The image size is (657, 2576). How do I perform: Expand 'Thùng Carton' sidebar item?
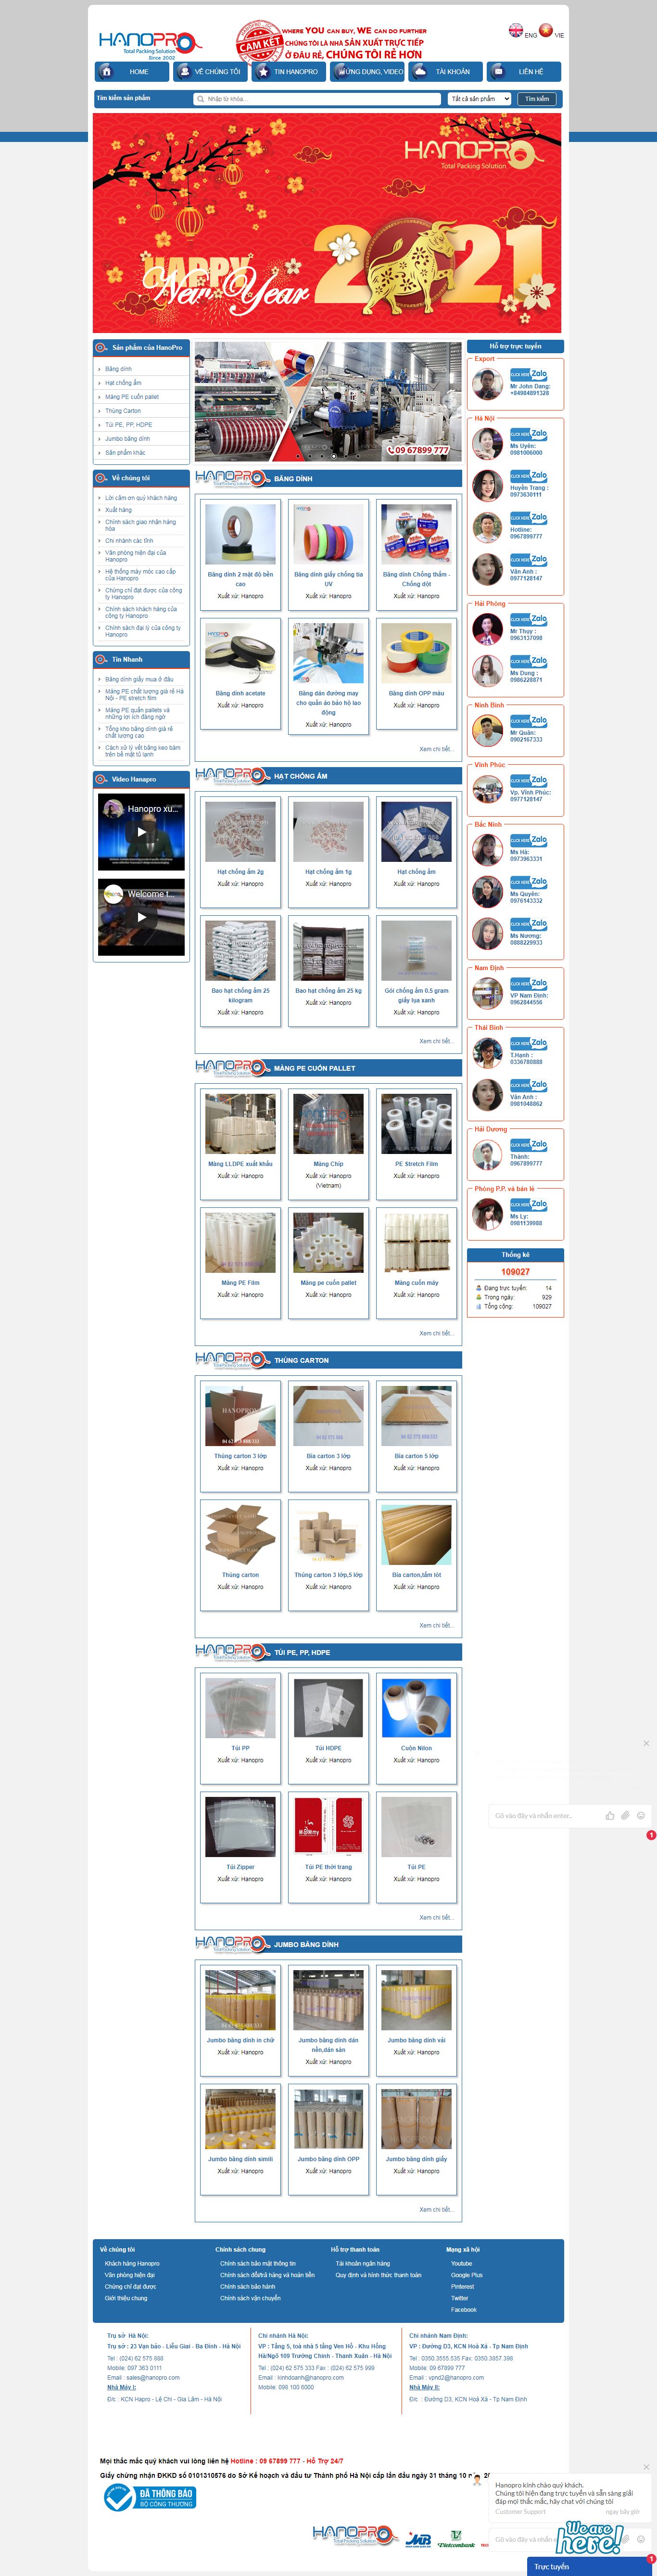[123, 411]
